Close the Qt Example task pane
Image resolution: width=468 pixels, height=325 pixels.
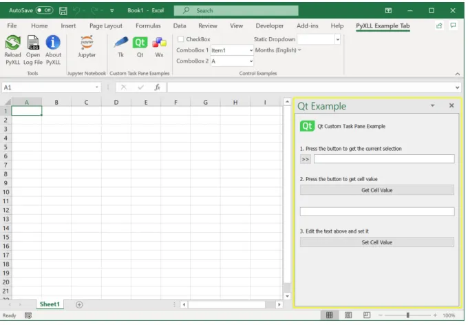(451, 105)
